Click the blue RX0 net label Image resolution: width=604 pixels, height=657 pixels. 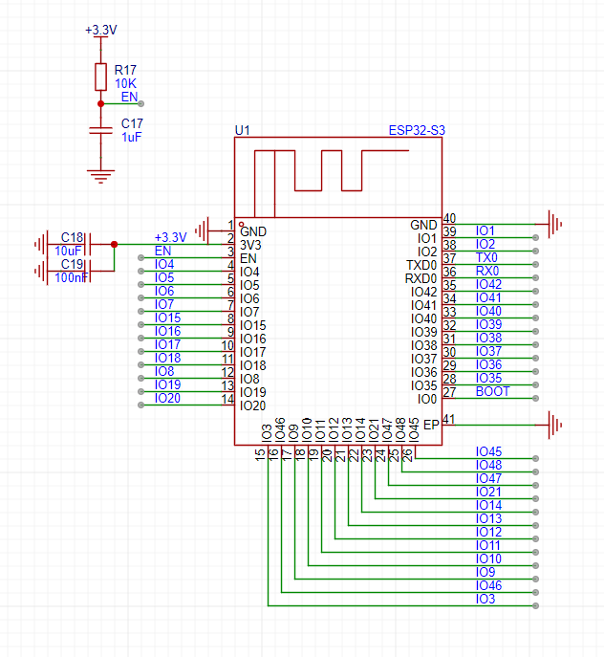point(487,271)
